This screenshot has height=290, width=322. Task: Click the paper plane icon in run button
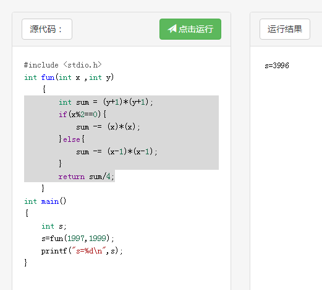[172, 29]
